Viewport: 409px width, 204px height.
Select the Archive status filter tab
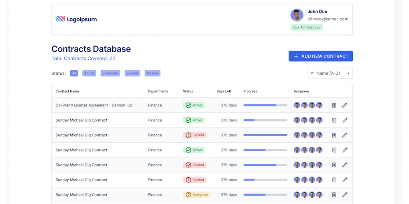click(x=152, y=73)
